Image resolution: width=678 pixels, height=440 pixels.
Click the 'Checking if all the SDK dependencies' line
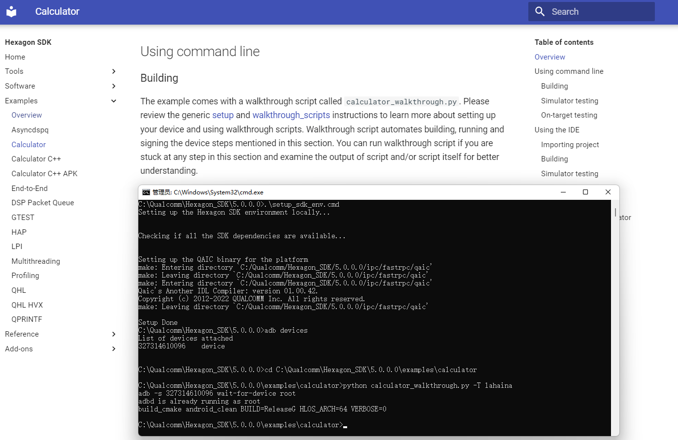[x=242, y=236]
